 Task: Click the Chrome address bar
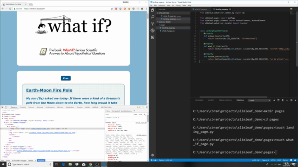click(63, 9)
